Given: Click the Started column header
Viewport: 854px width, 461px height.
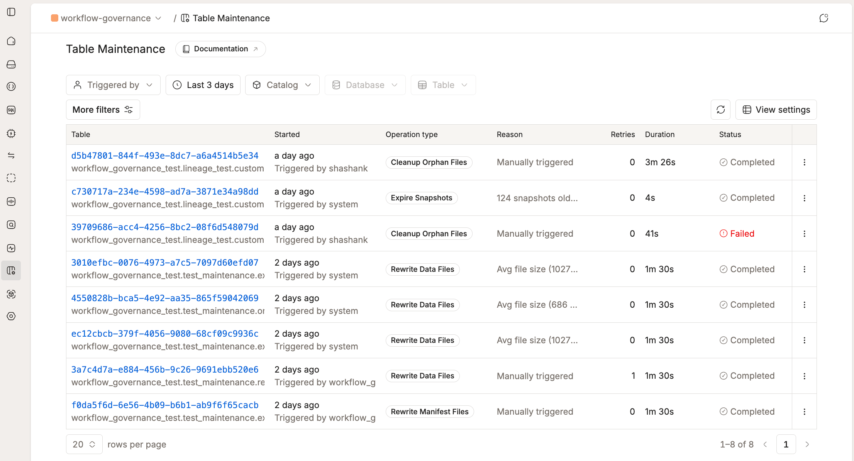Looking at the screenshot, I should tap(287, 134).
